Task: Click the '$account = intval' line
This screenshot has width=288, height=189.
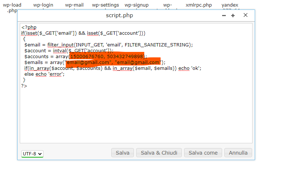Action: coord(69,51)
